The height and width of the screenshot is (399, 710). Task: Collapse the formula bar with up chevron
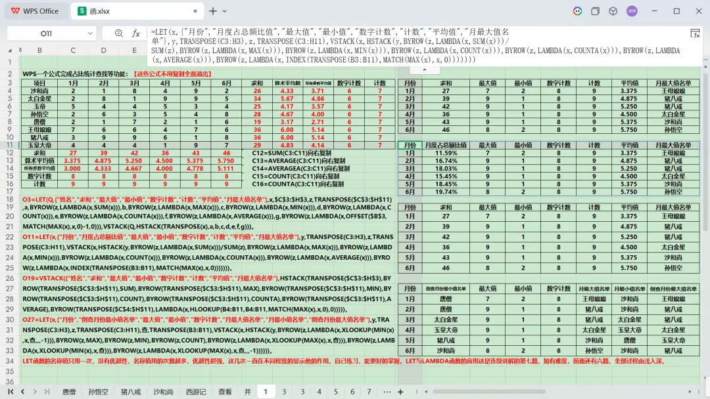[x=424, y=70]
